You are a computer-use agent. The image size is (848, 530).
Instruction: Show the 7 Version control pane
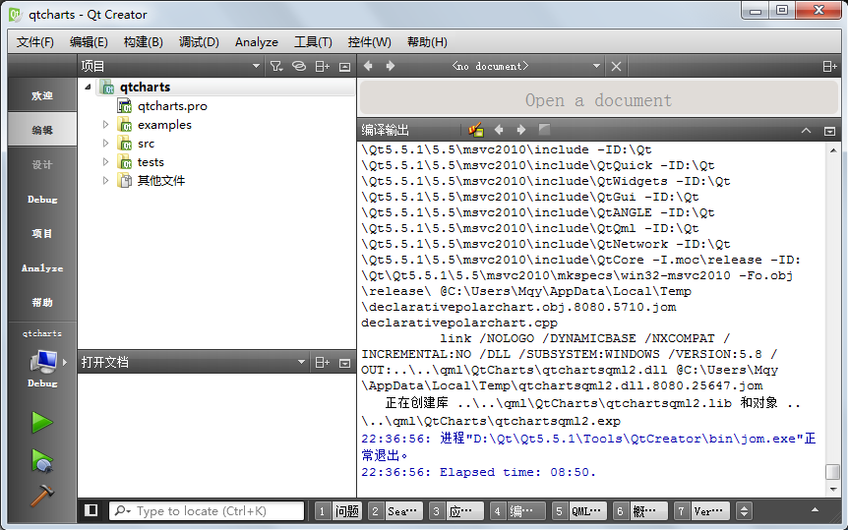coord(702,511)
